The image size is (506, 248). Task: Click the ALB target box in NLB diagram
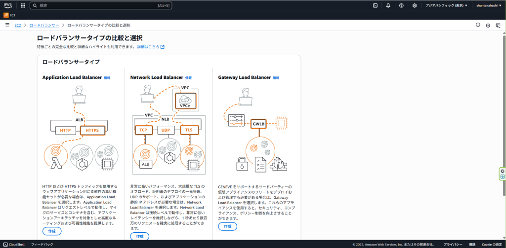(x=146, y=164)
